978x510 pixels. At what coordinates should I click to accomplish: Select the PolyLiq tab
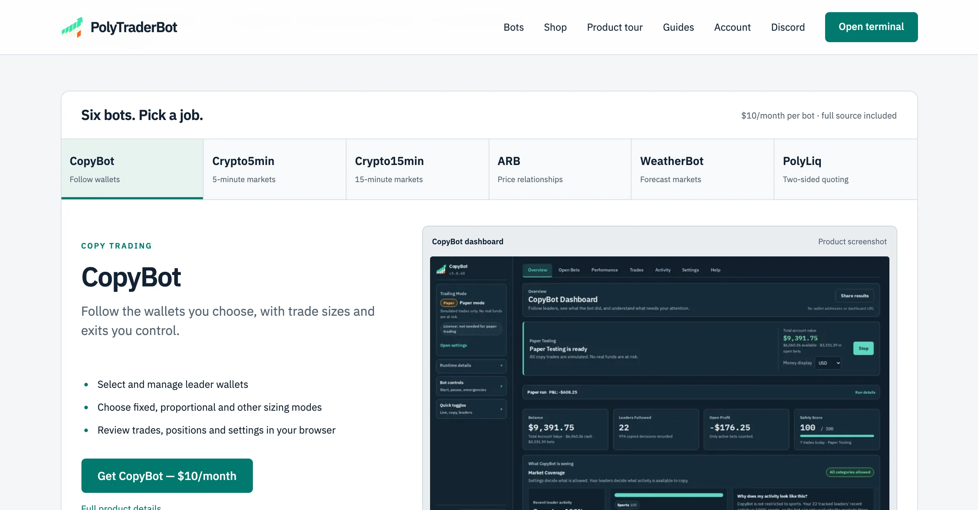point(845,169)
